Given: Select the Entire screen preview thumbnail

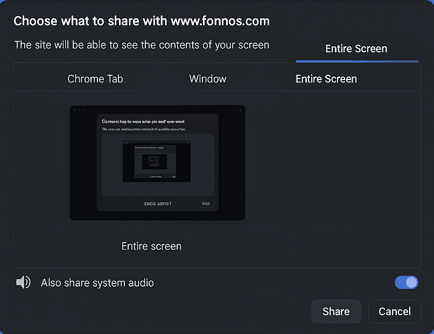Looking at the screenshot, I should pos(157,162).
